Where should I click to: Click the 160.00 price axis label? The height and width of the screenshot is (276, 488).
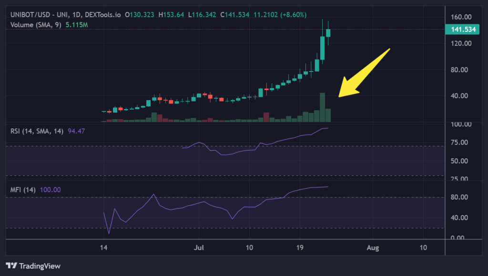(x=461, y=17)
